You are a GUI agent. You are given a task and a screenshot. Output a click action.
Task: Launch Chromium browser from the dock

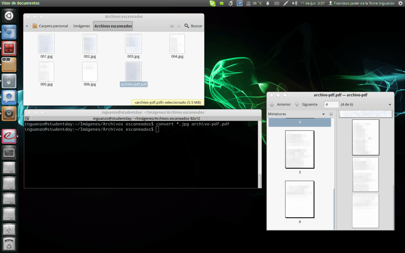click(9, 32)
